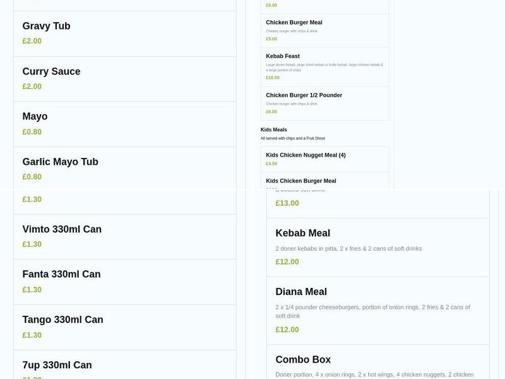Click the £13.00 price label
This screenshot has height=379, width=505.
(x=287, y=203)
